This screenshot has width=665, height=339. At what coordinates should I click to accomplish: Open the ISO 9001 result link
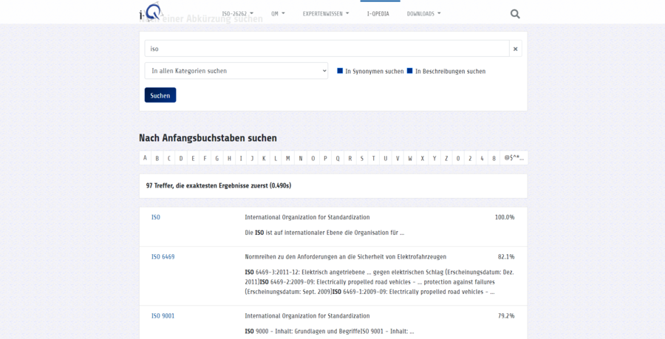[163, 316]
